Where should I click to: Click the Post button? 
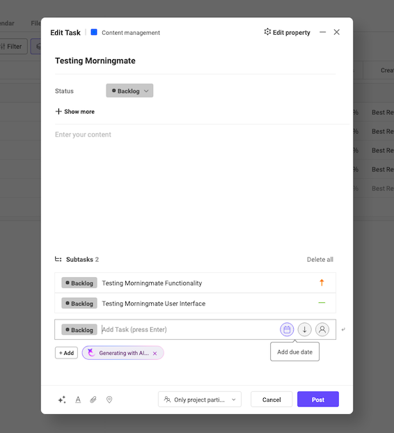pyautogui.click(x=318, y=400)
